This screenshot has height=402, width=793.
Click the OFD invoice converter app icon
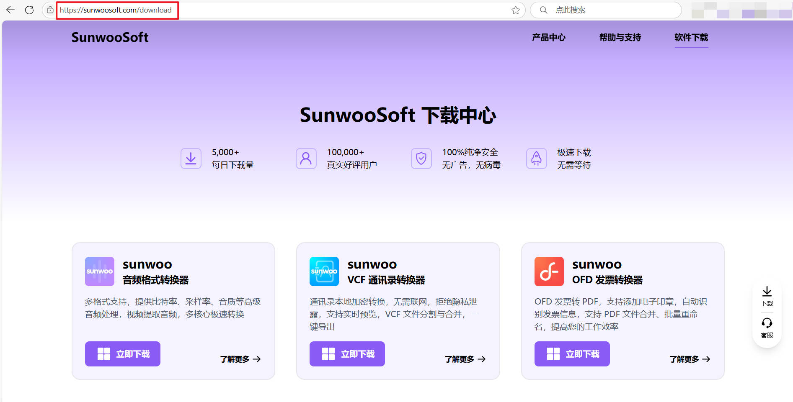[x=549, y=271]
